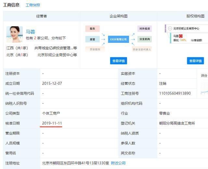Open 附近公司 link next to address

[118, 163]
